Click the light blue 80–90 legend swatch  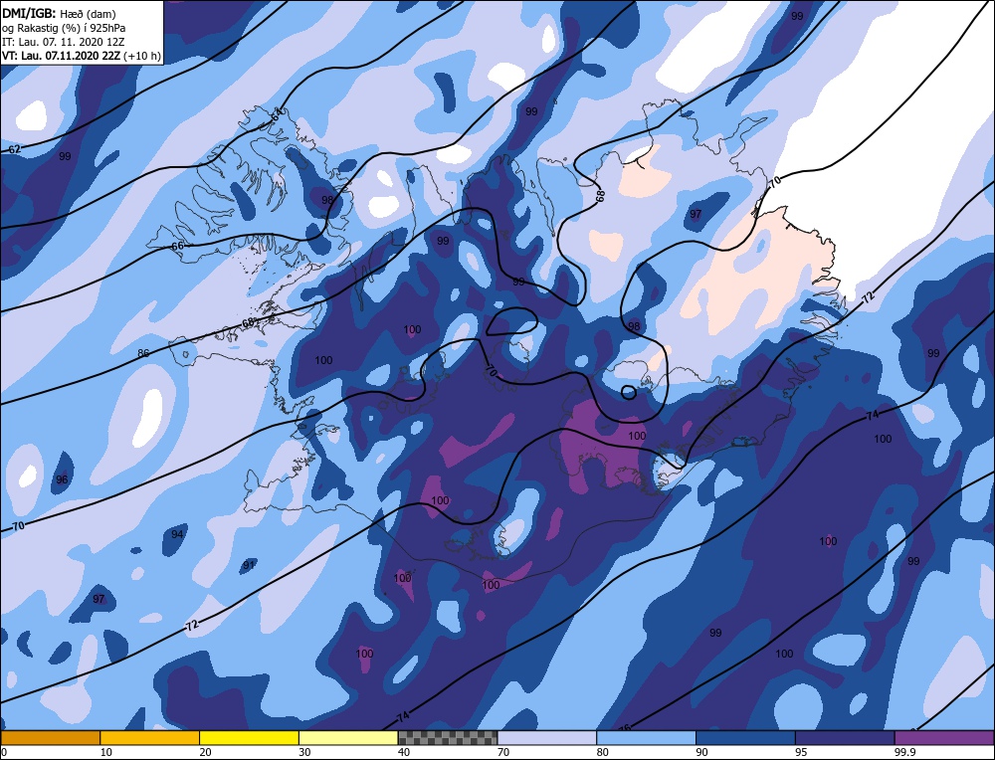pyautogui.click(x=646, y=737)
